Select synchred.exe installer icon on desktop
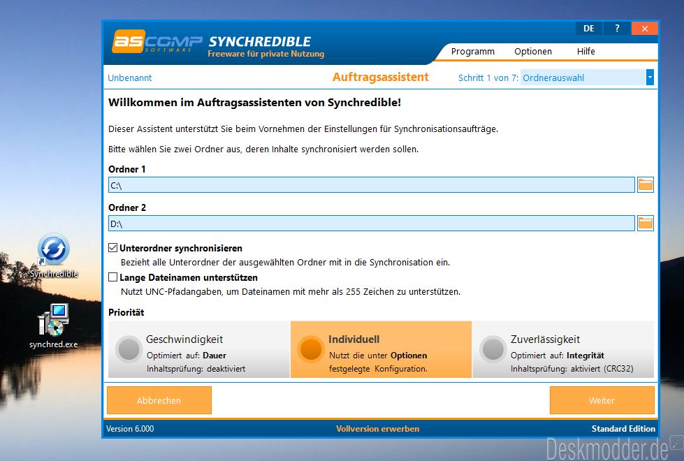Image resolution: width=684 pixels, height=461 pixels. click(53, 326)
